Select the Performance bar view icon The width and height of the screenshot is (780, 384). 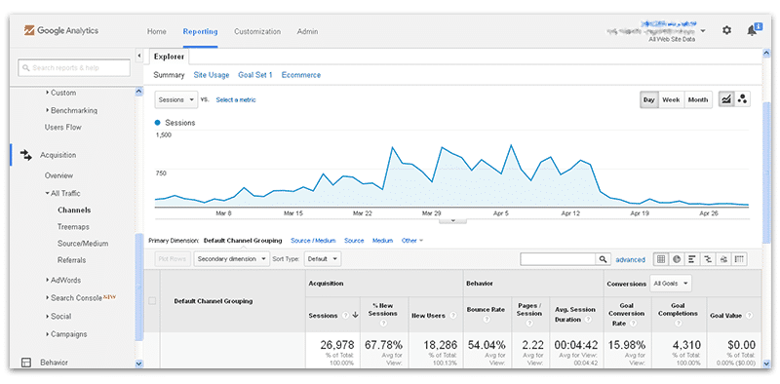point(692,259)
